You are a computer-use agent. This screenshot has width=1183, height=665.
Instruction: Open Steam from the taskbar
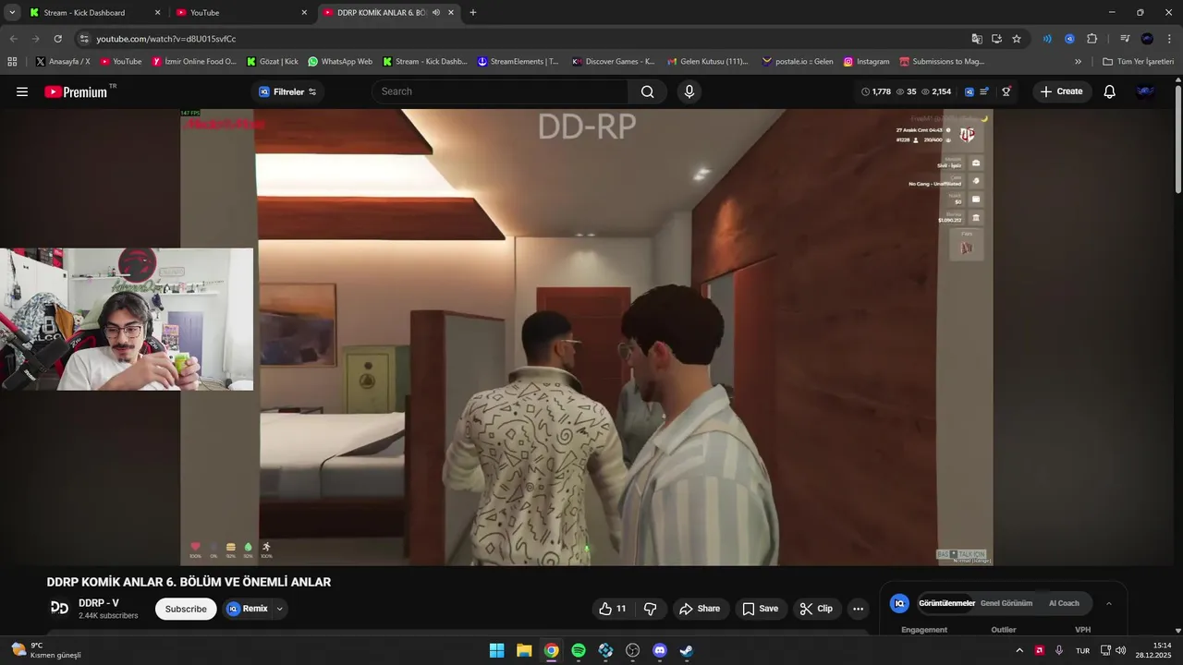[x=687, y=650]
